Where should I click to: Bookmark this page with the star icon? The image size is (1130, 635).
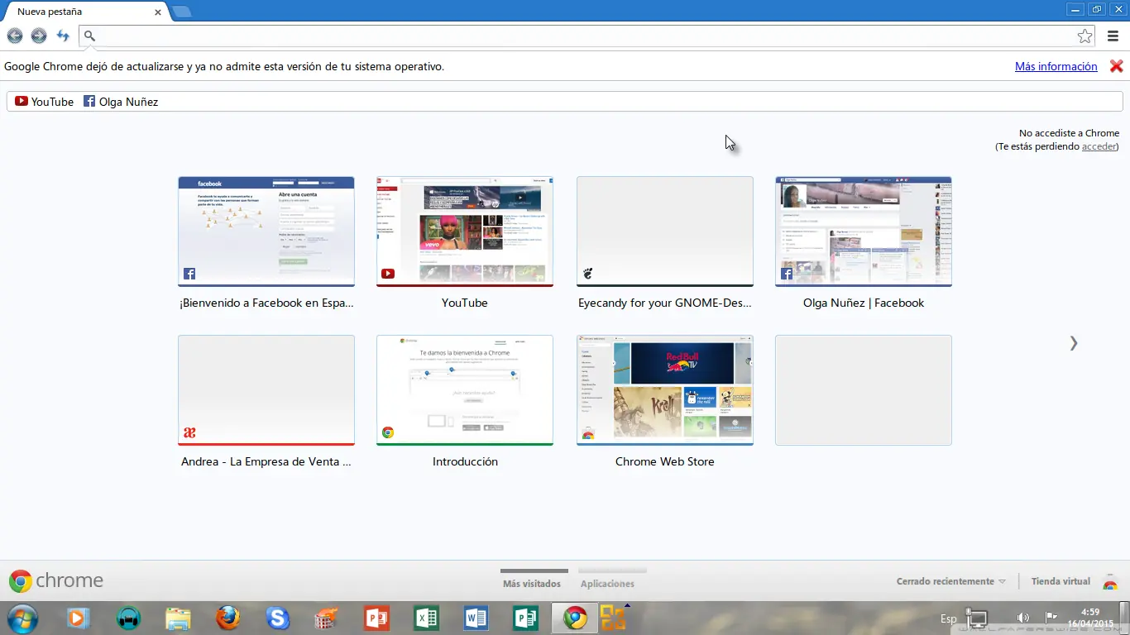[1085, 36]
